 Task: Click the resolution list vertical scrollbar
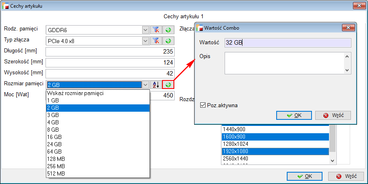click(333, 144)
